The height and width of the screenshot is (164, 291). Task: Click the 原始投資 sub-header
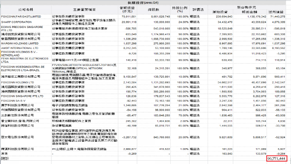coord(220,12)
